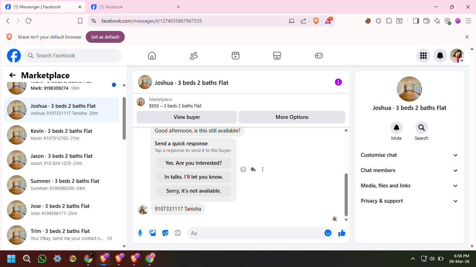The height and width of the screenshot is (267, 476).
Task: Share this page icon in address bar
Action: tap(304, 21)
